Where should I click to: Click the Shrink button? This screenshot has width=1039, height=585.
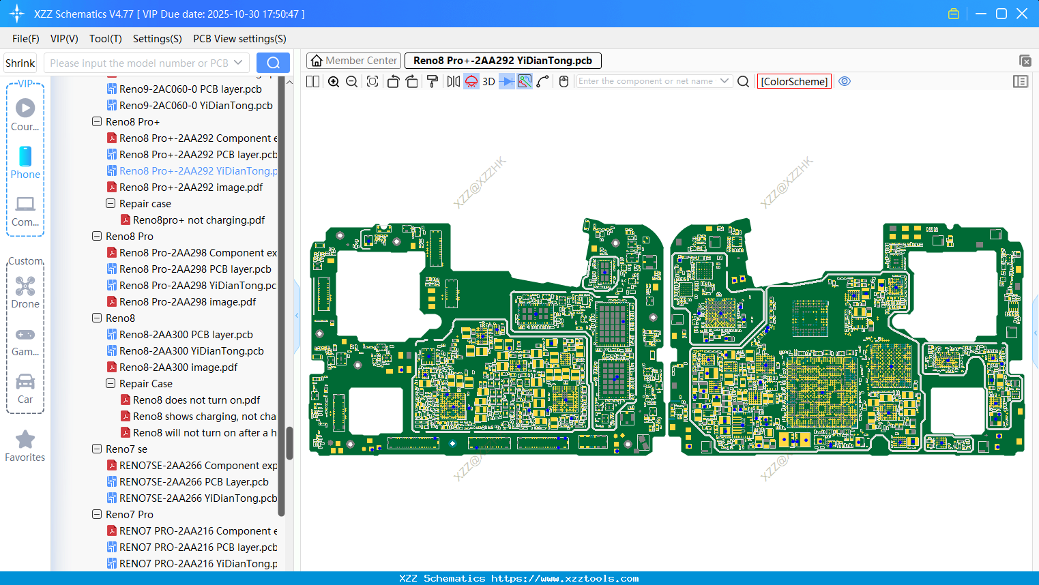(x=20, y=63)
